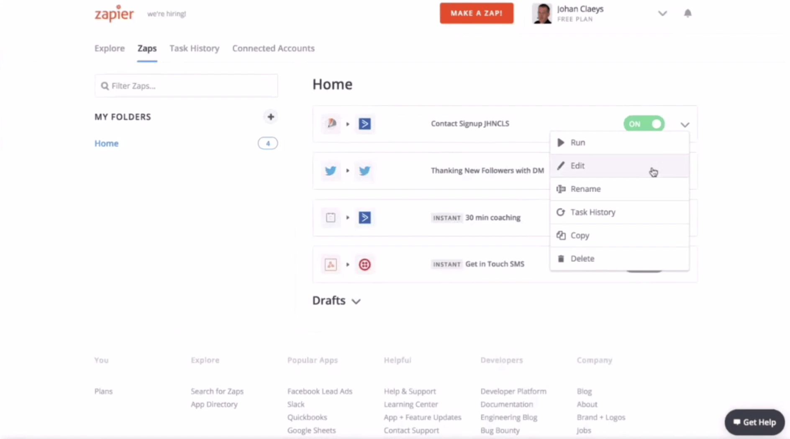Screen dimensions: 790x439
Task: Open the Blog footer link
Action: click(x=584, y=391)
